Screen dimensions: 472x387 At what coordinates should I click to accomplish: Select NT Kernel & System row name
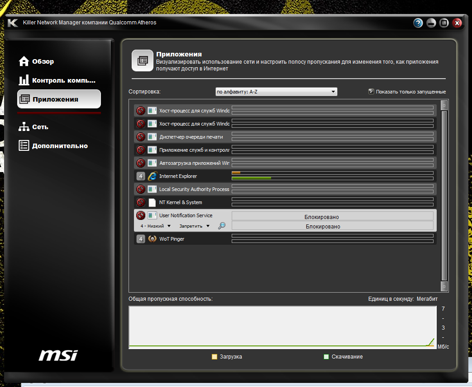[x=181, y=202]
